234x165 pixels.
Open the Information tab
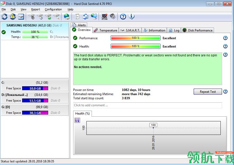click(x=154, y=30)
